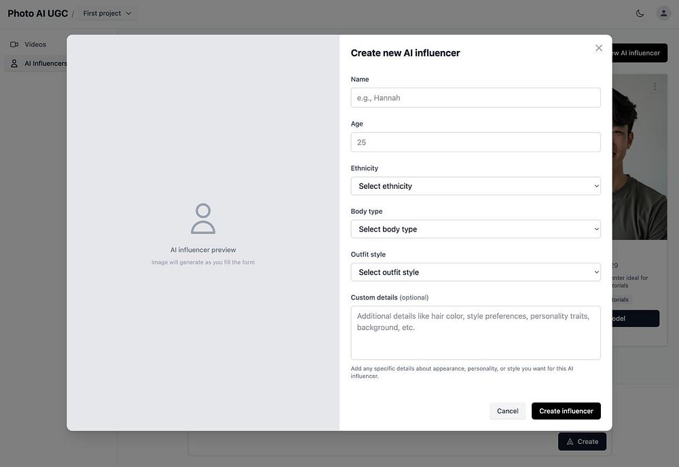The image size is (679, 467).
Task: Click the AI Influencers person icon in sidebar
Action: coord(14,63)
